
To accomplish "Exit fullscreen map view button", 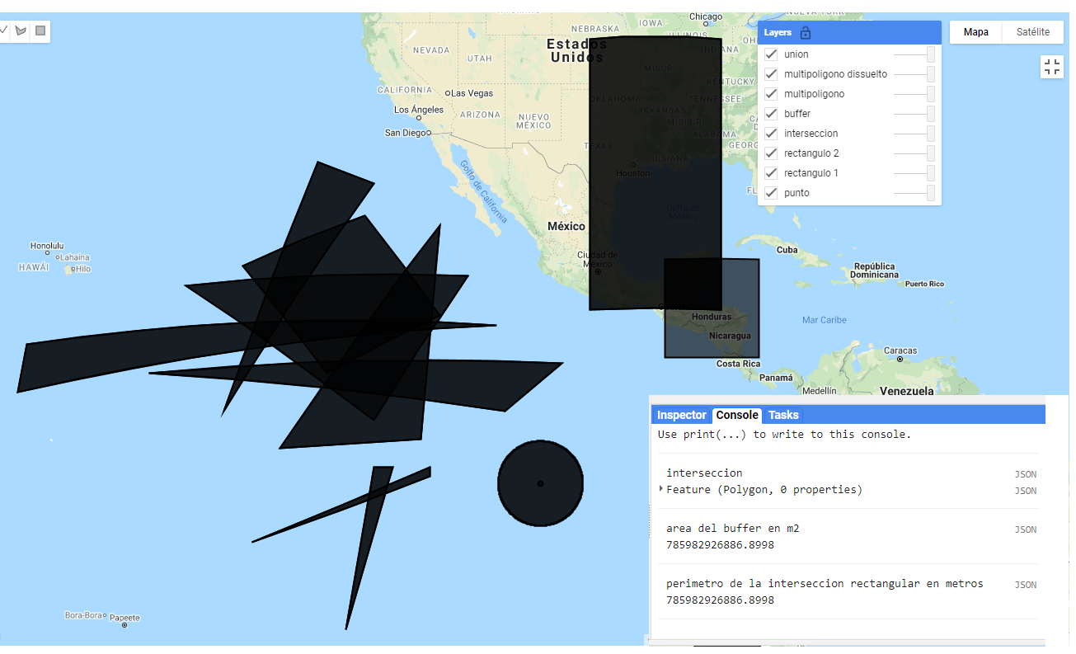I will coord(1052,68).
